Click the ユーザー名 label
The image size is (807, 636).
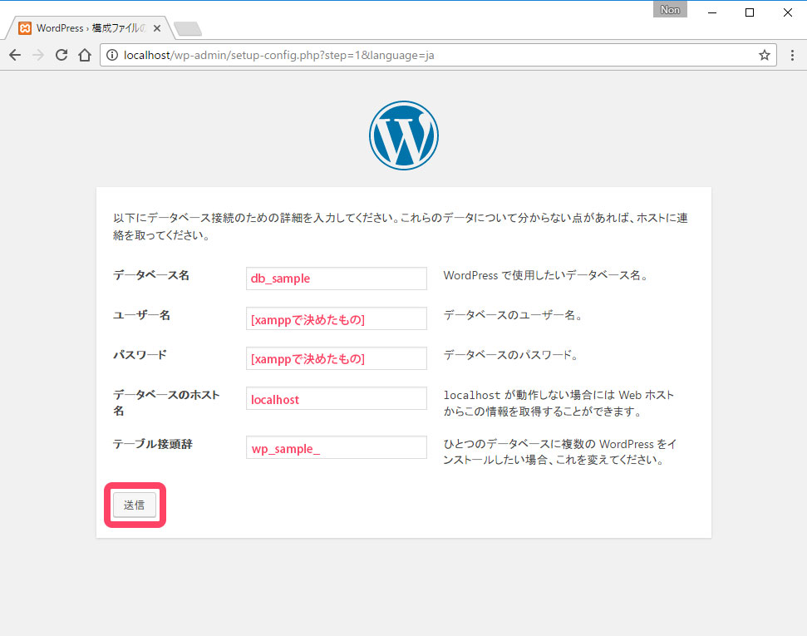coord(141,315)
